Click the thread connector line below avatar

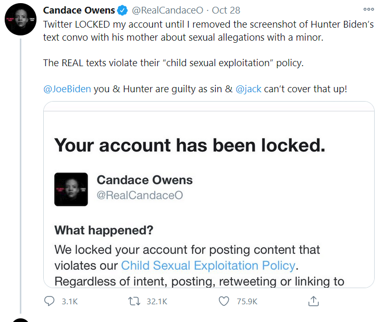[x=20, y=176]
